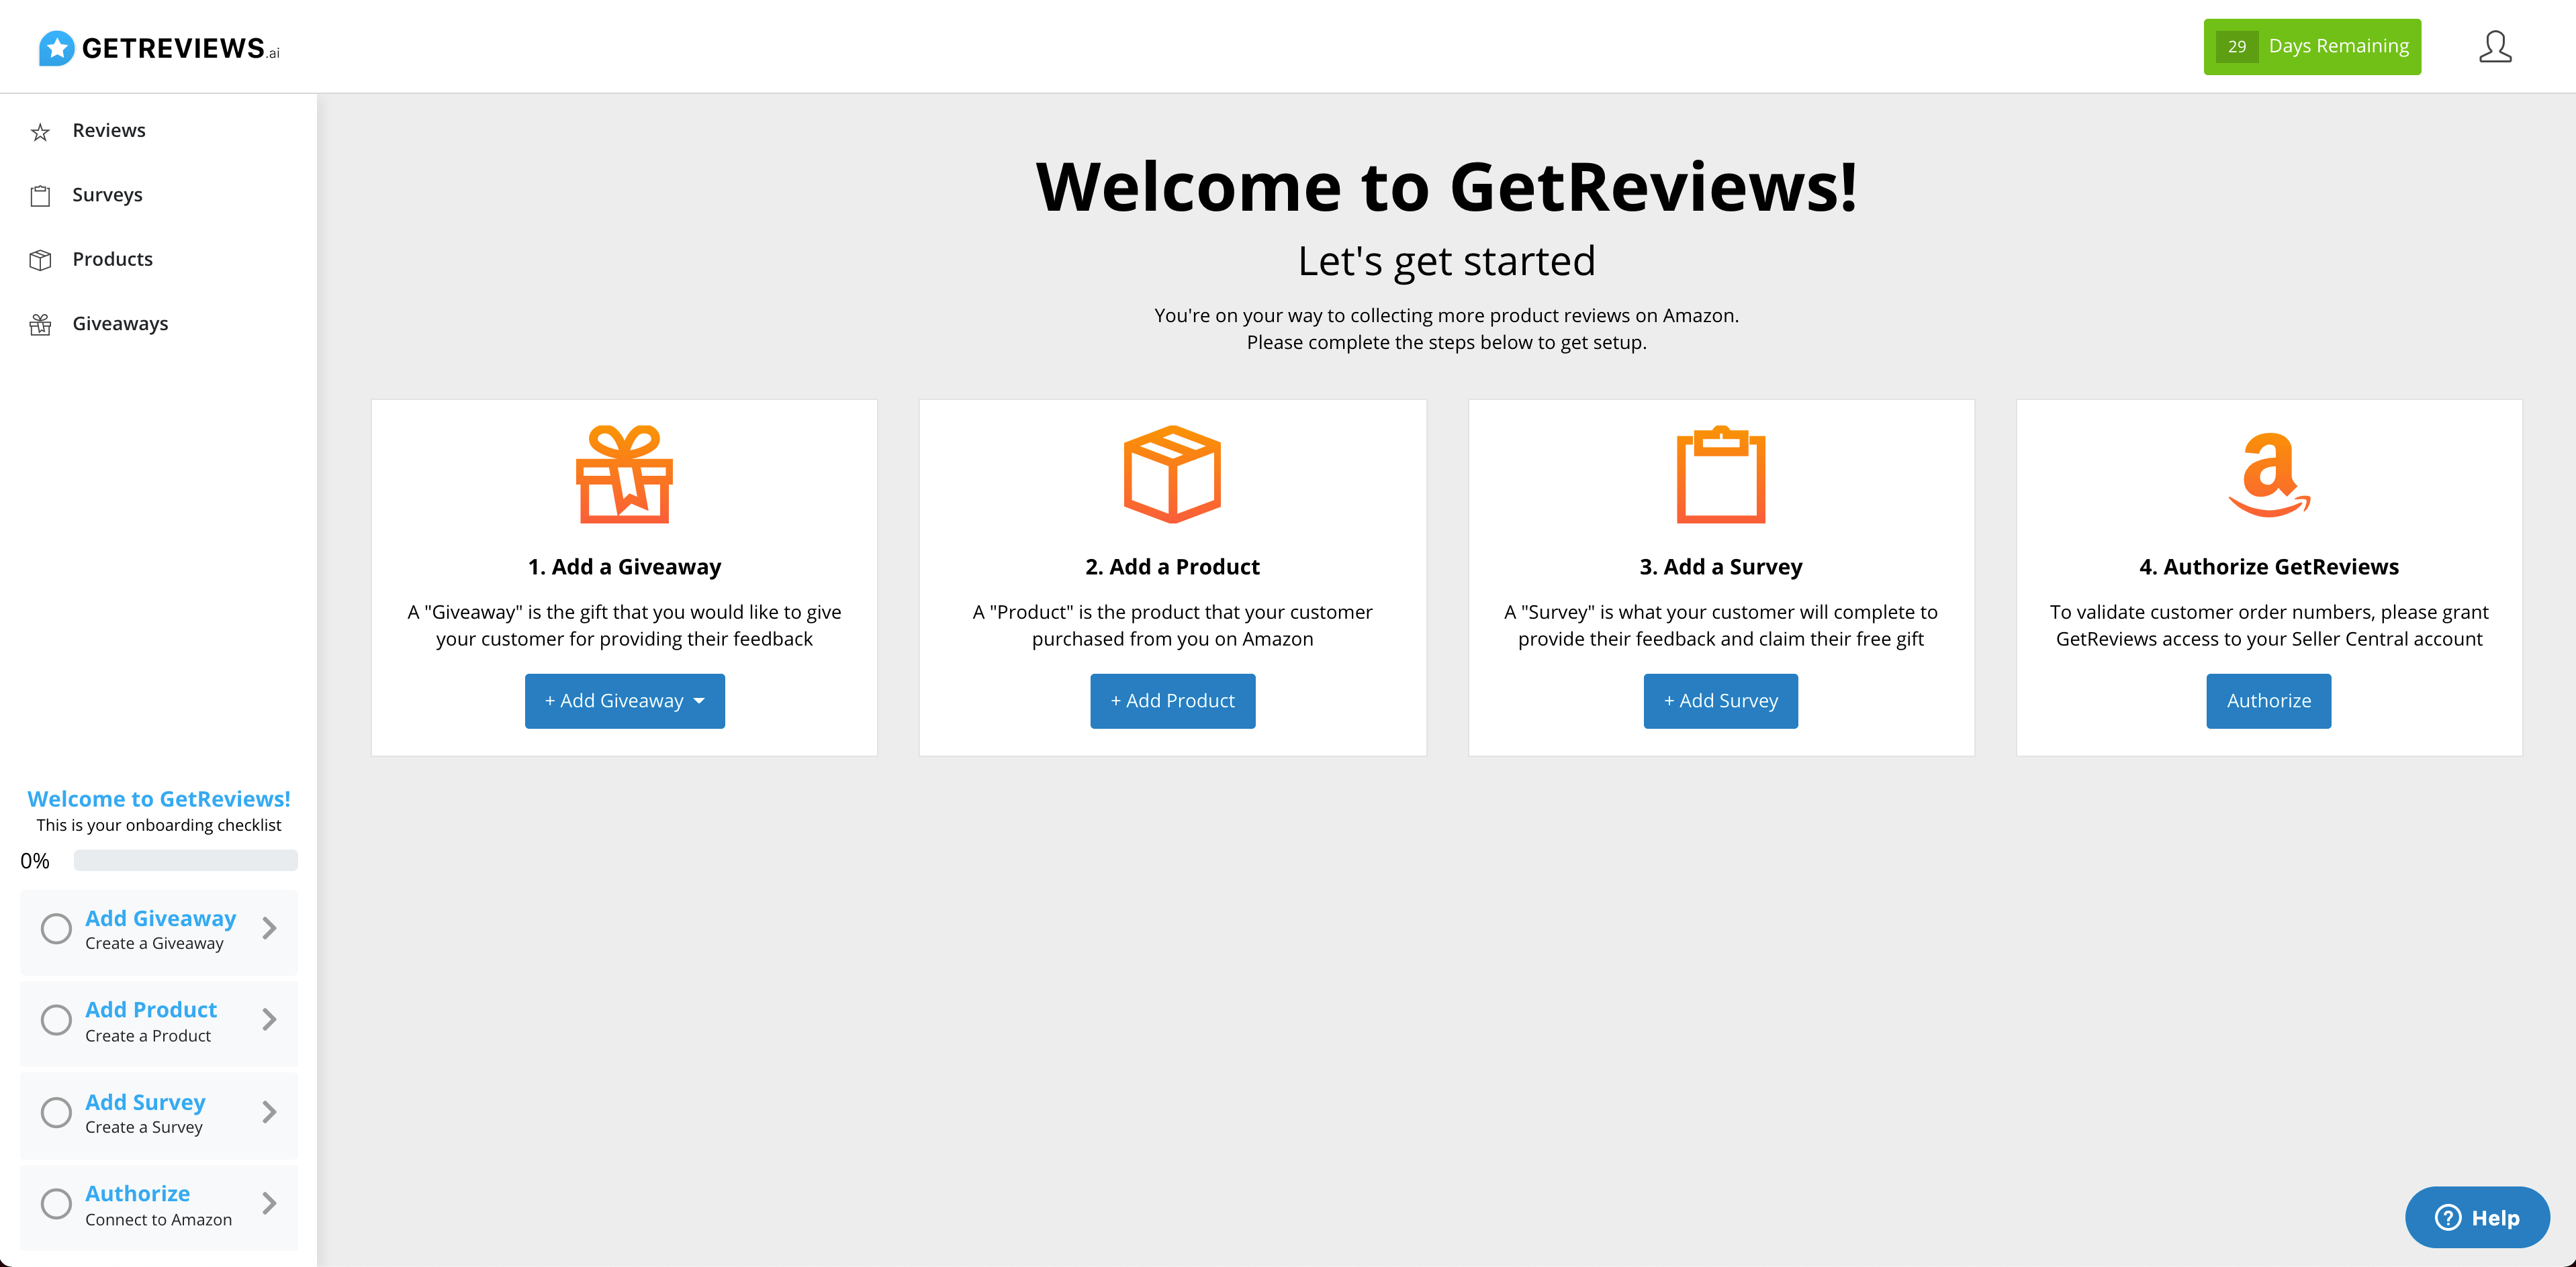Viewport: 2576px width, 1267px height.
Task: Expand the Add Giveaway dropdown arrow
Action: pyautogui.click(x=700, y=701)
